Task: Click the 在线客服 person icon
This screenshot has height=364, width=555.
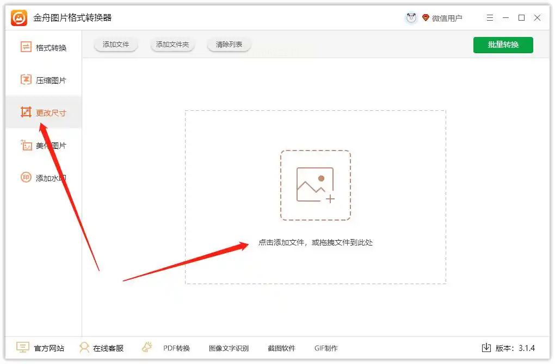Action: [x=84, y=347]
